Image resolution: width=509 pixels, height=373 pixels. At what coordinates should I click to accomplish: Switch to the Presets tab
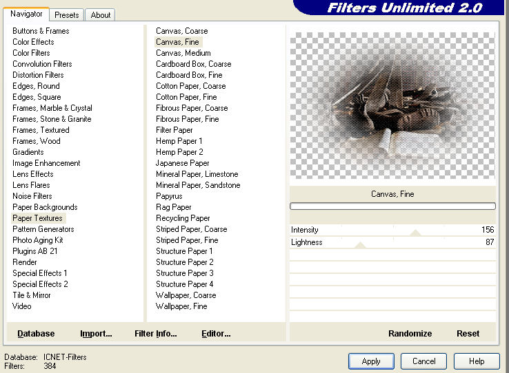67,14
